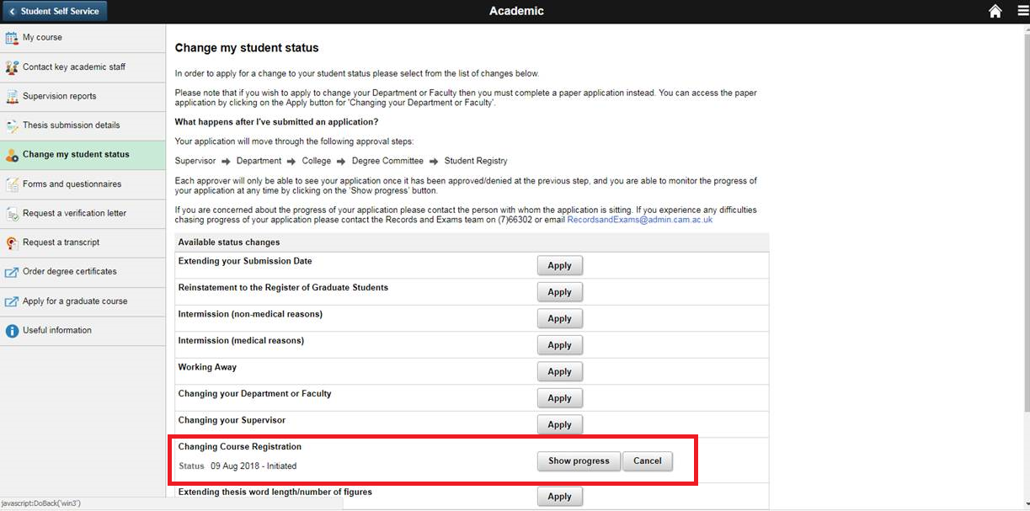1030x511 pixels.
Task: Click the Change my student status icon
Action: 12,155
